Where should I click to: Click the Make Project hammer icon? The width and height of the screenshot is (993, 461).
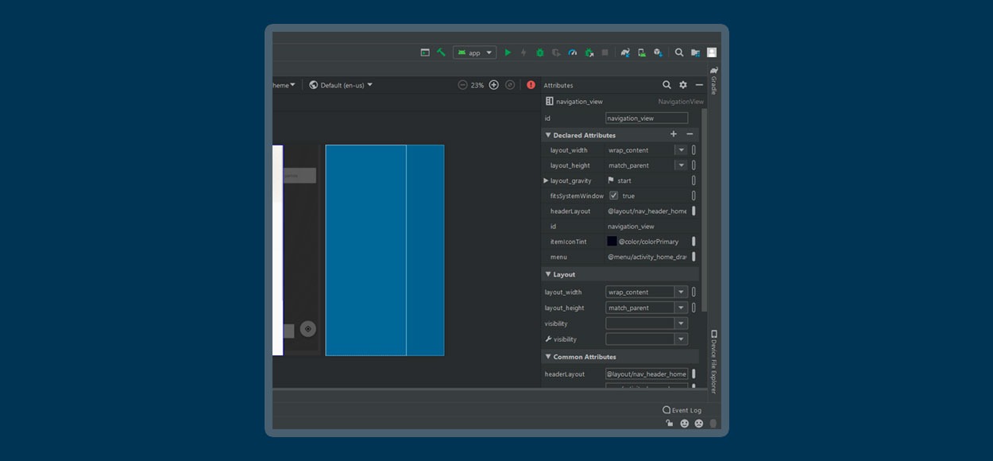pos(441,52)
